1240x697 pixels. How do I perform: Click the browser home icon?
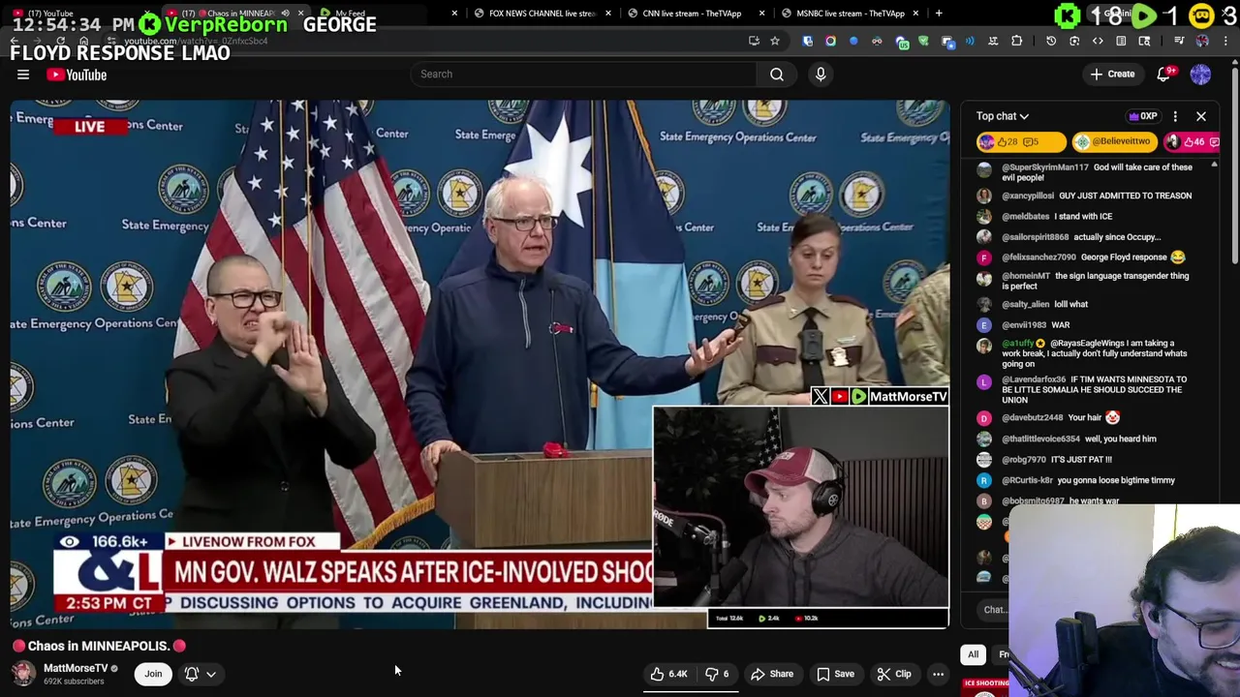(x=83, y=41)
